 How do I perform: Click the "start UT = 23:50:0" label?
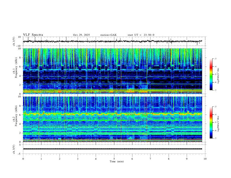point(141,35)
